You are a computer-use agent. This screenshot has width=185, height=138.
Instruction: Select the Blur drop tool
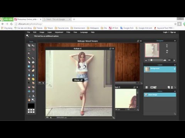pos(29,75)
